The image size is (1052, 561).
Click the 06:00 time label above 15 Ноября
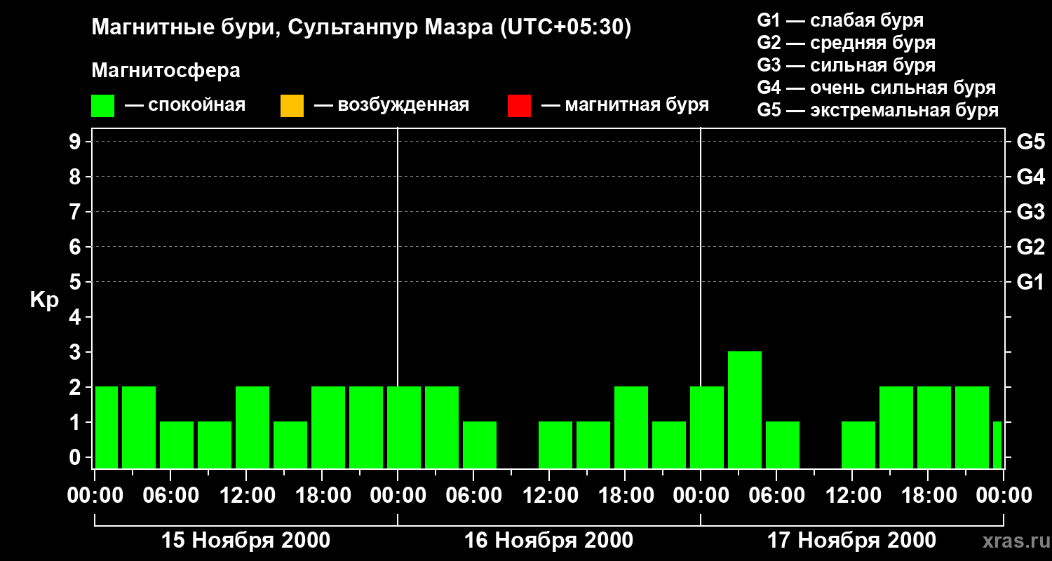click(170, 496)
